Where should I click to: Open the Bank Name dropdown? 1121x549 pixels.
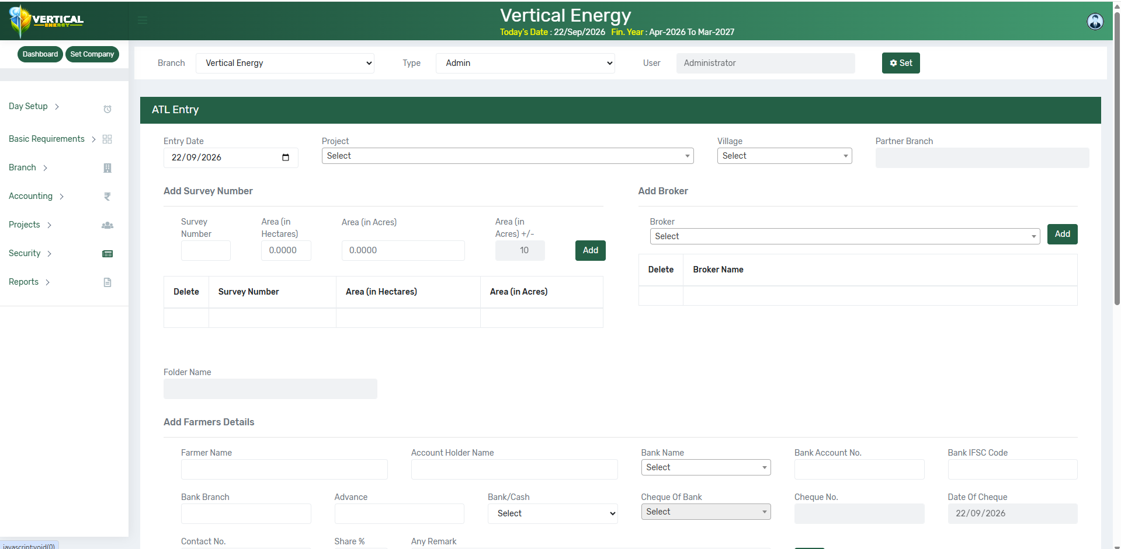click(x=706, y=467)
